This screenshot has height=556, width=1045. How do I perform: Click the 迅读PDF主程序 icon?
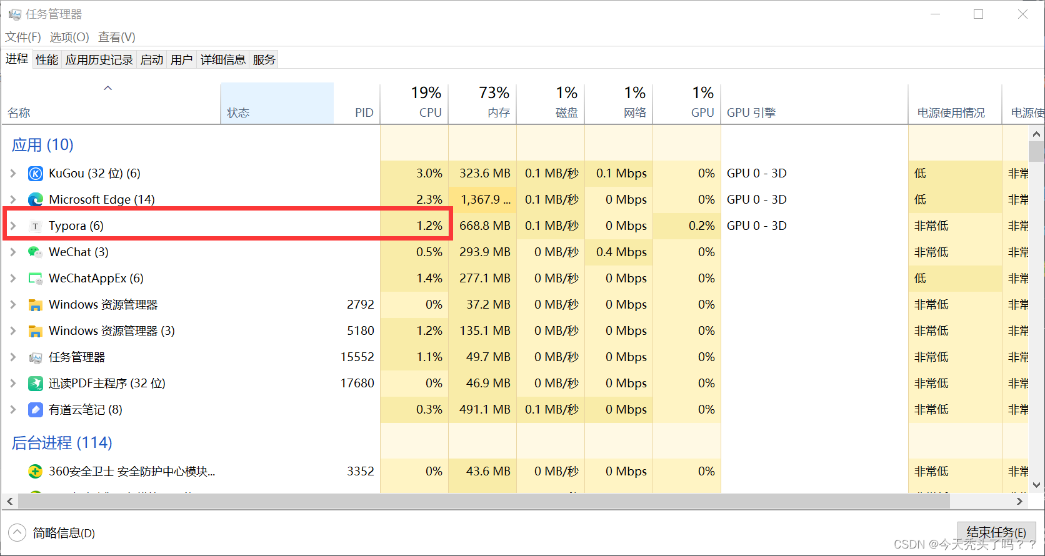click(x=36, y=384)
